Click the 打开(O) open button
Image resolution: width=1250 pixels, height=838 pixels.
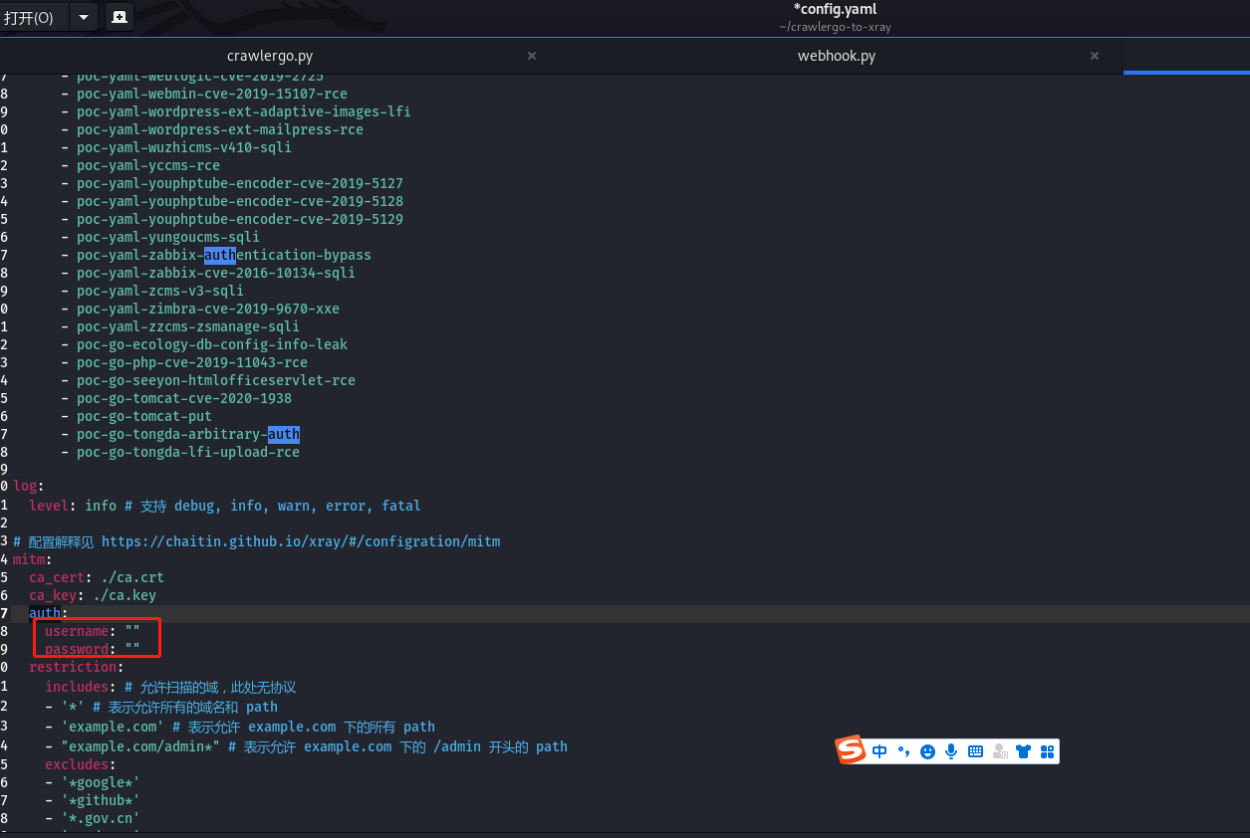point(35,17)
